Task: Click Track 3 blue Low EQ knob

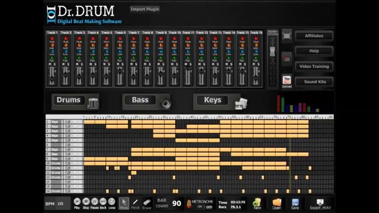Action: pyautogui.click(x=79, y=51)
